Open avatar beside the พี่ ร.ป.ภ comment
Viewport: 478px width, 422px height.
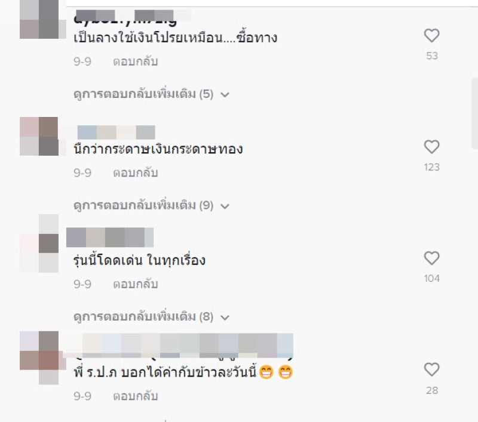(42, 358)
